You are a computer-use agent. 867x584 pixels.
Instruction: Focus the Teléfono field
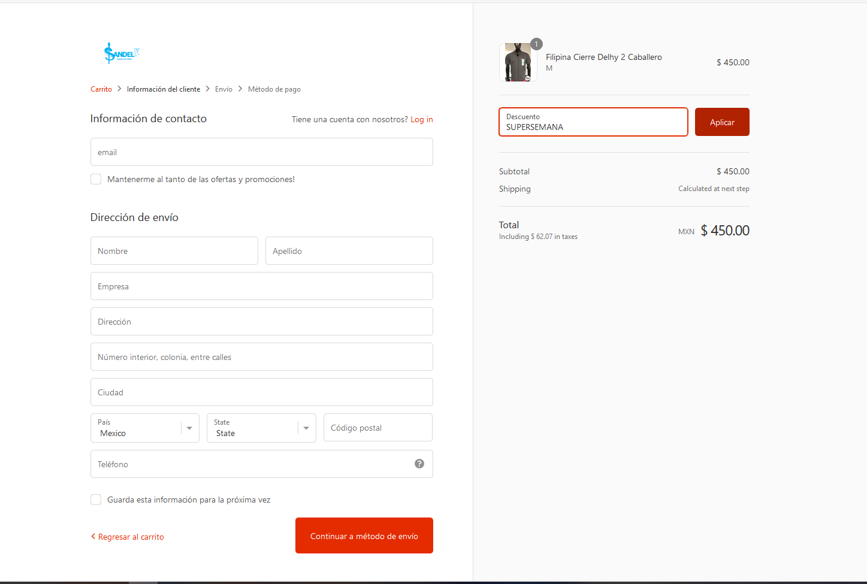click(262, 464)
